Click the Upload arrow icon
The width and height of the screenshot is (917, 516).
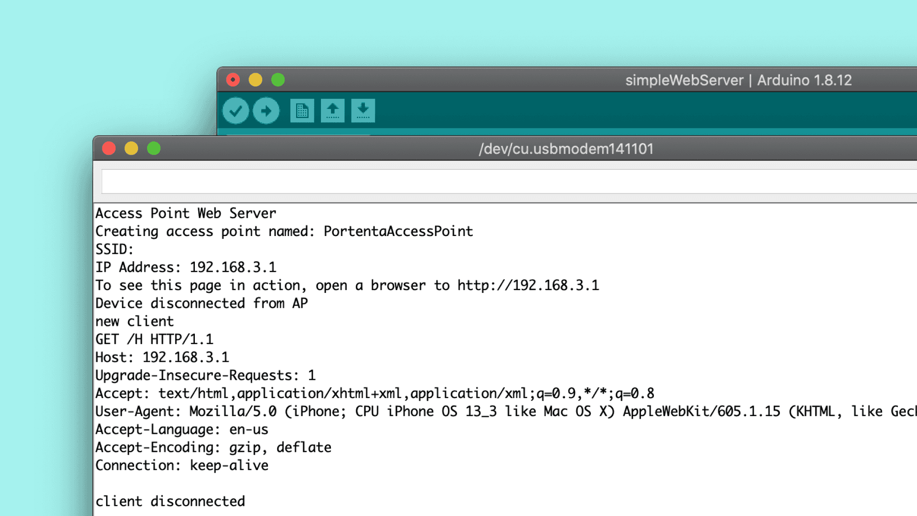click(x=266, y=111)
